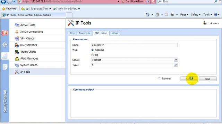The image size is (222, 124).
Task: Select IP Tools in sidebar
Action: [37, 72]
